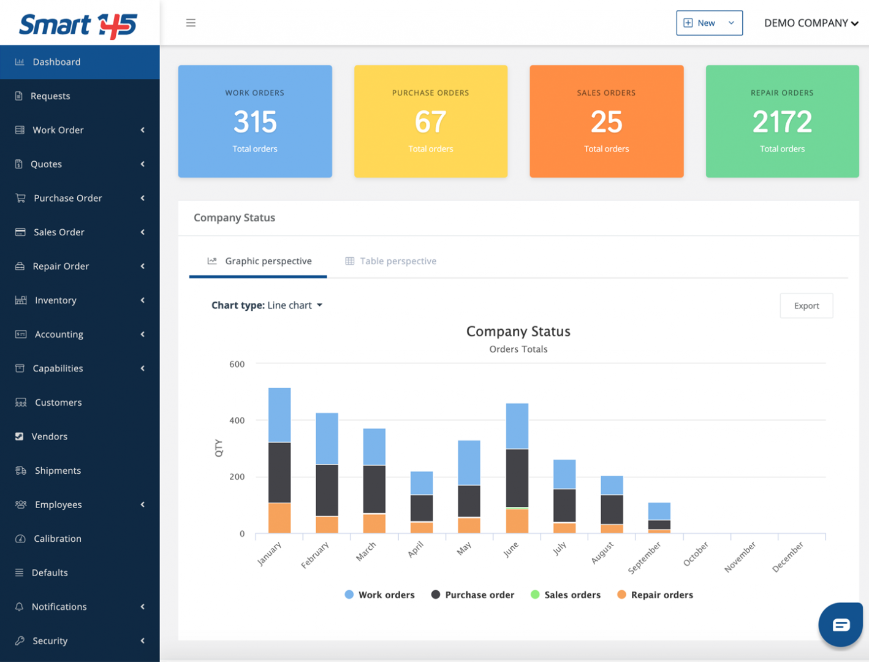Select the Vendors icon in sidebar
This screenshot has width=869, height=662.
pyautogui.click(x=18, y=436)
